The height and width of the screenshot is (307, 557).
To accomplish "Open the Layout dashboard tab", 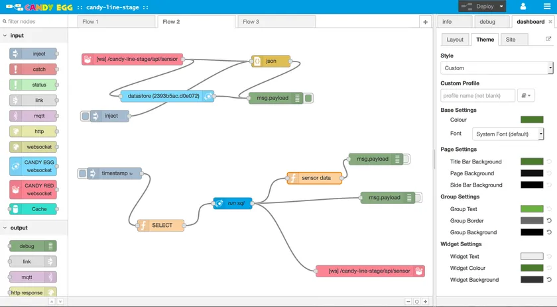I will pos(455,39).
